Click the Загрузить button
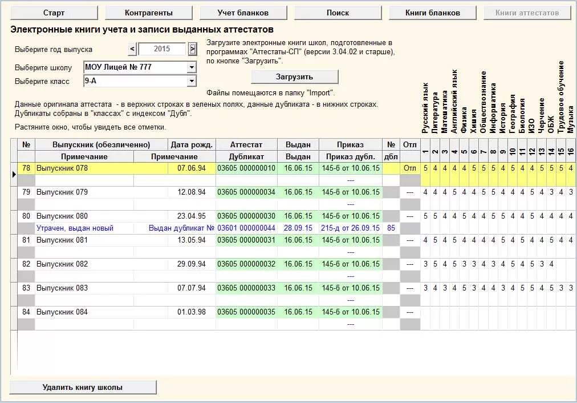 tap(294, 77)
